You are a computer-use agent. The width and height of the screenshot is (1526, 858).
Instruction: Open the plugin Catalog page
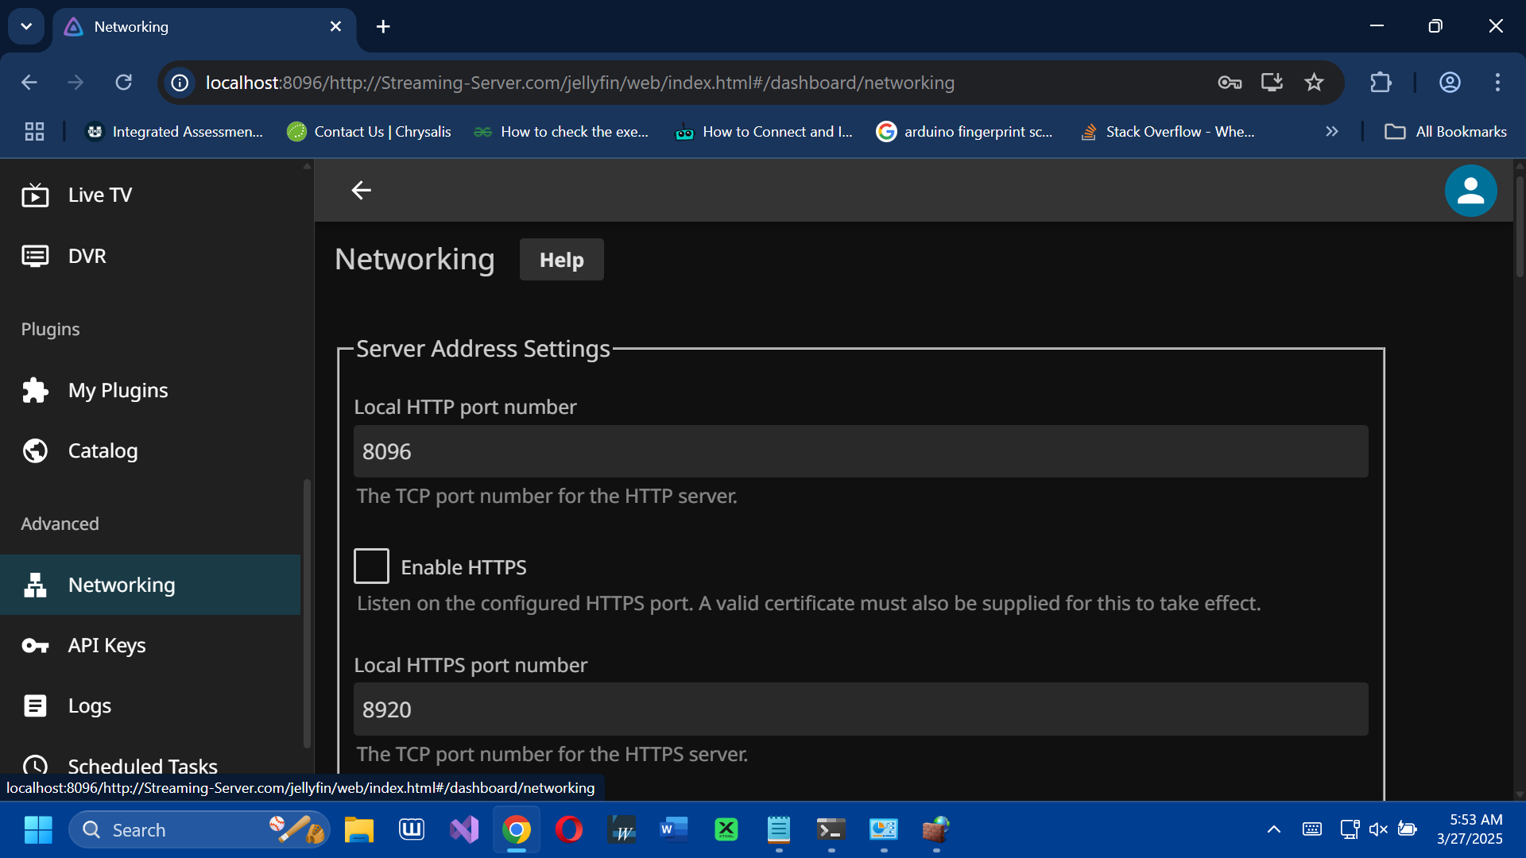103,450
